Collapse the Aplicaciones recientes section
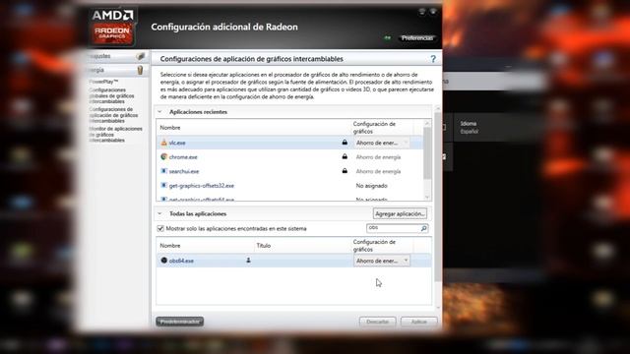This screenshot has height=354, width=630. point(159,112)
